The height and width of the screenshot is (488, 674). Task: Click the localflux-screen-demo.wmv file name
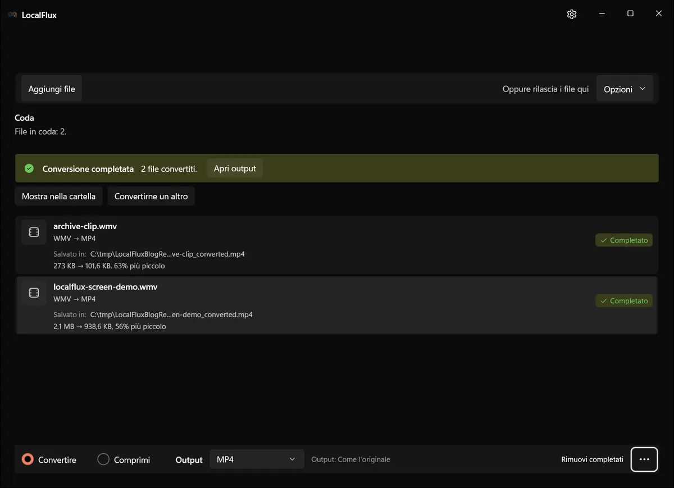(x=106, y=287)
